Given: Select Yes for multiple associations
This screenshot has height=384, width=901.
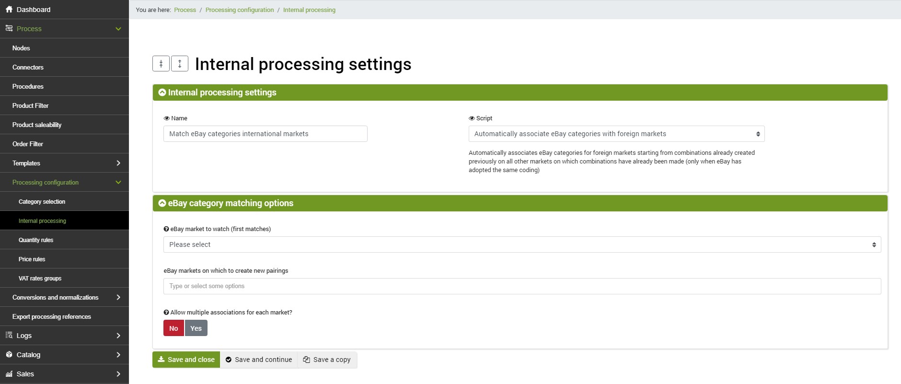Looking at the screenshot, I should coord(196,328).
